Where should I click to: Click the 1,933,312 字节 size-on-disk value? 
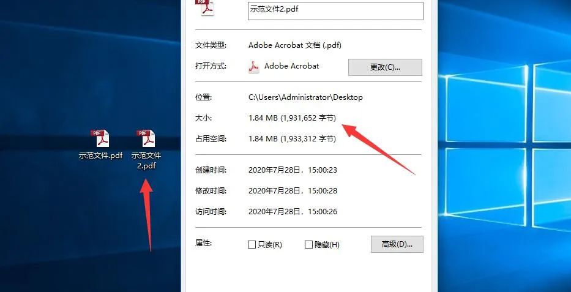tap(308, 139)
